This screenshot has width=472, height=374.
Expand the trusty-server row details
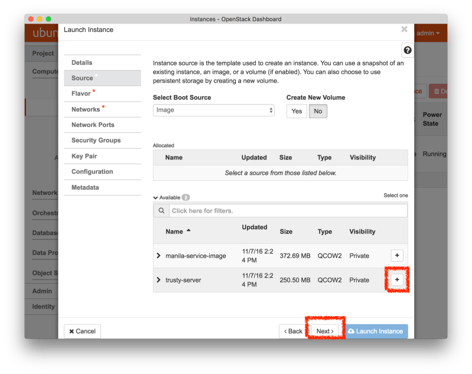point(158,279)
